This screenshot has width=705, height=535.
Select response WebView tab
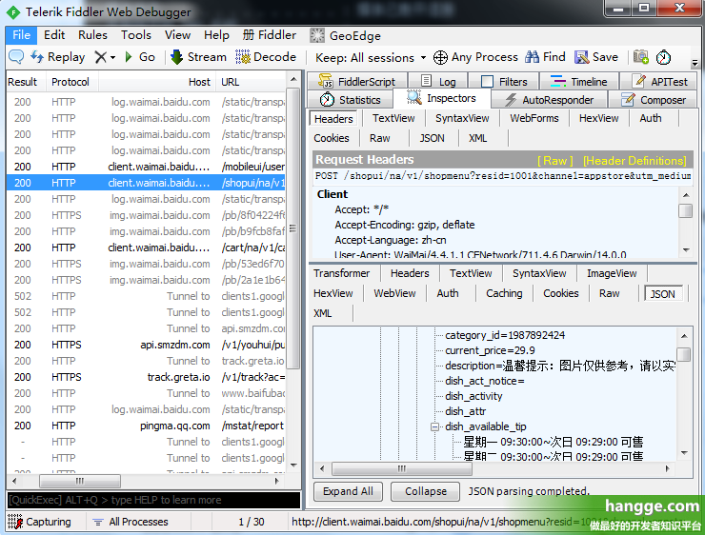(394, 293)
